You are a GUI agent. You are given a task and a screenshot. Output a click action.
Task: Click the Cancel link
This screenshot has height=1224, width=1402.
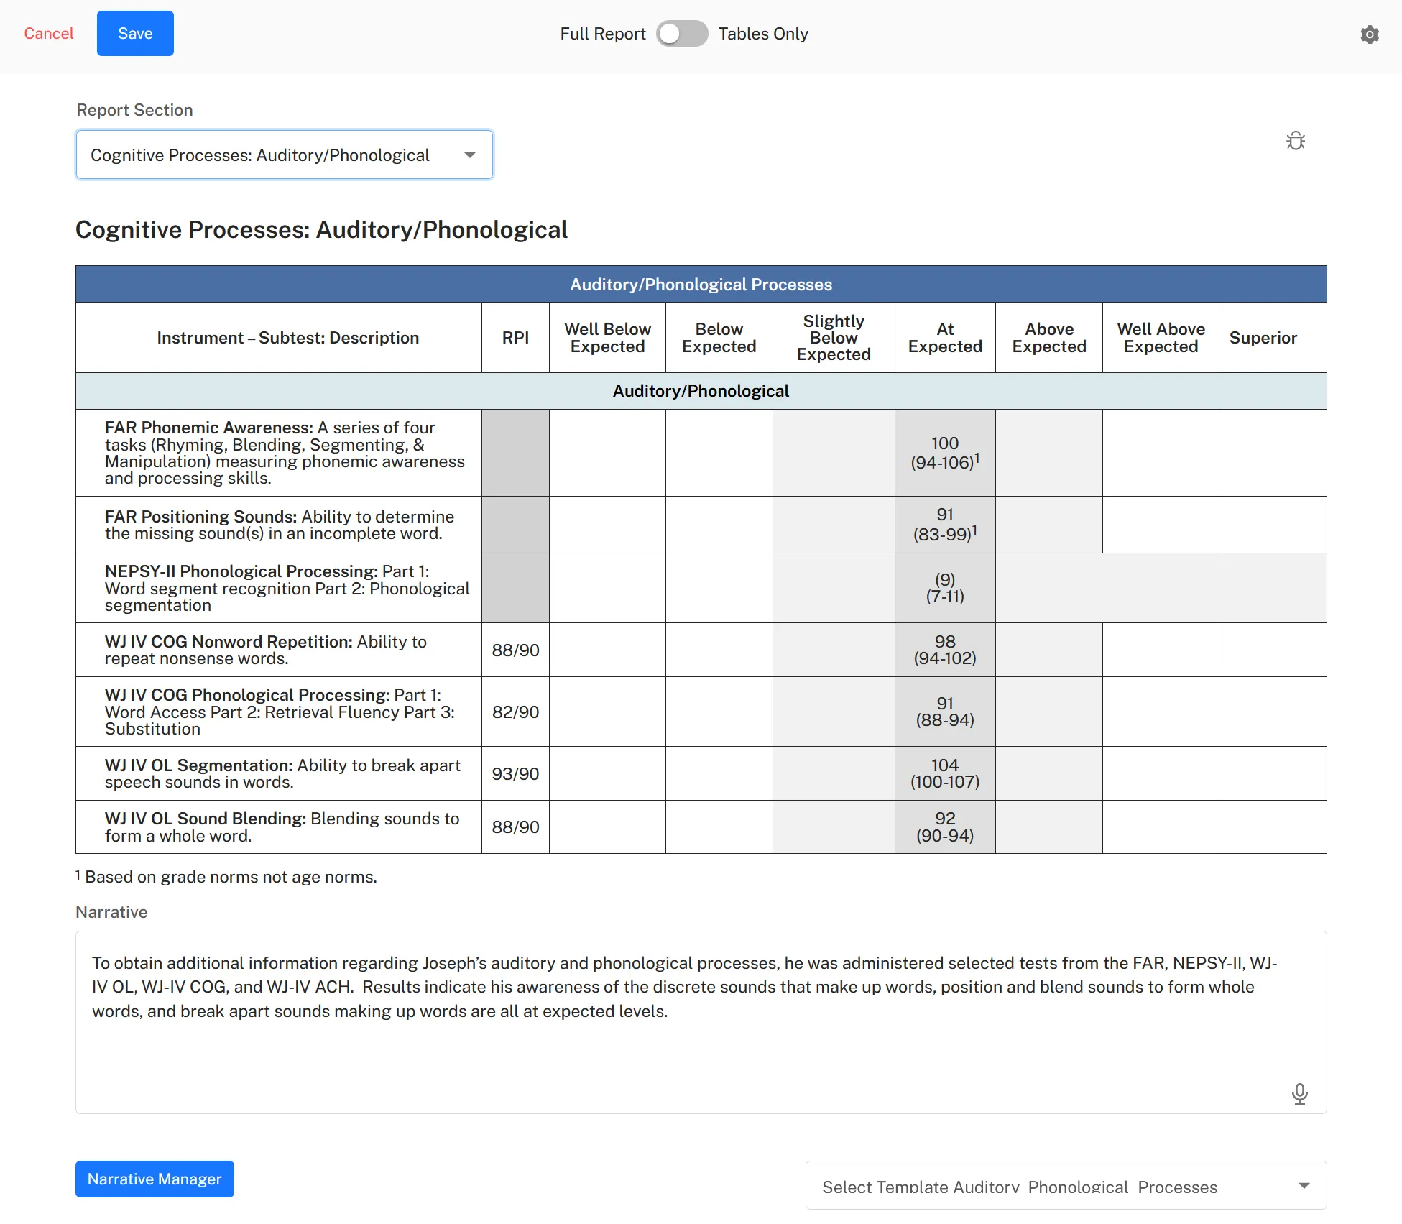[49, 34]
